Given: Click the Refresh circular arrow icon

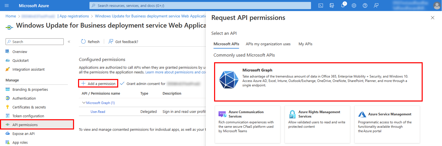Looking at the screenshot, I should (x=83, y=41).
